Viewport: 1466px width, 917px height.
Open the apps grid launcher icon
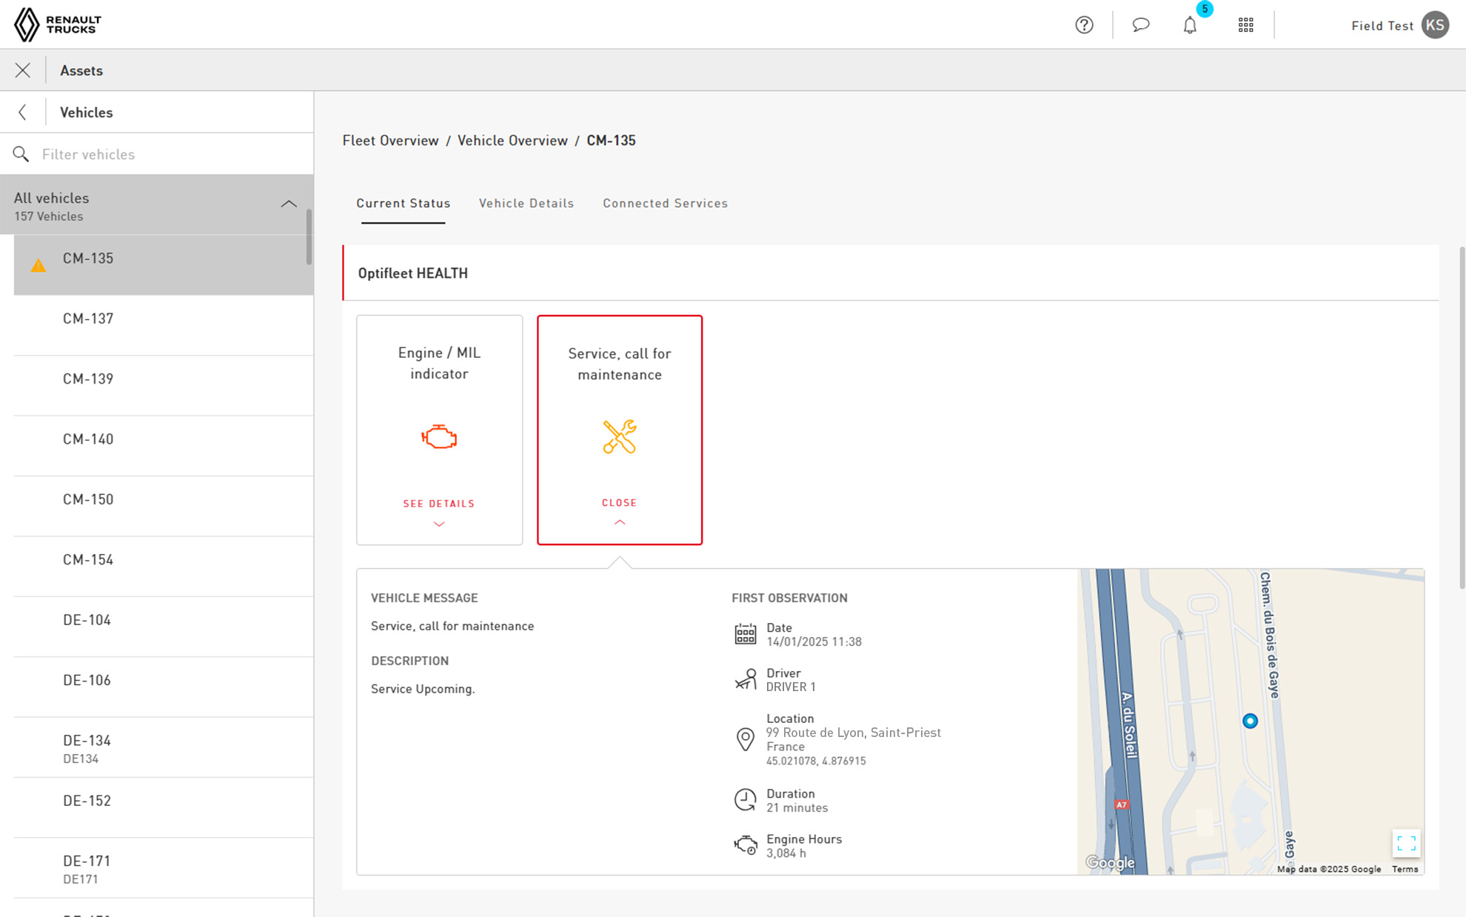click(x=1246, y=25)
